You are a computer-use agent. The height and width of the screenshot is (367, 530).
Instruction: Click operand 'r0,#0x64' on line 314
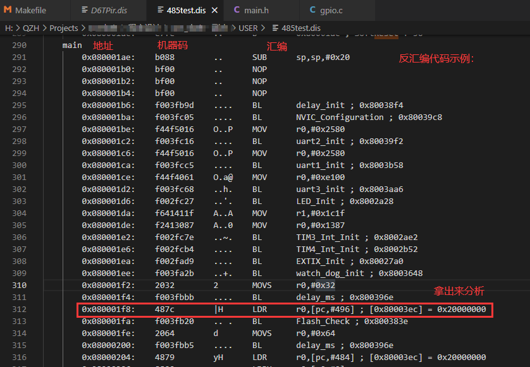pyautogui.click(x=316, y=334)
